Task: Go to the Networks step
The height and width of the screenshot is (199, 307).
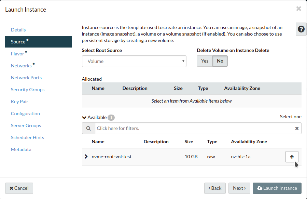Action: click(x=21, y=66)
